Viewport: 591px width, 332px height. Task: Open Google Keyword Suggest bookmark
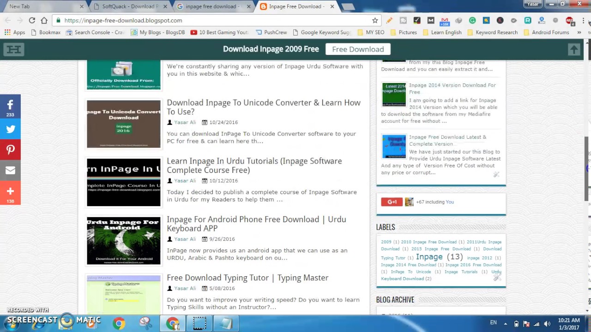pyautogui.click(x=321, y=32)
